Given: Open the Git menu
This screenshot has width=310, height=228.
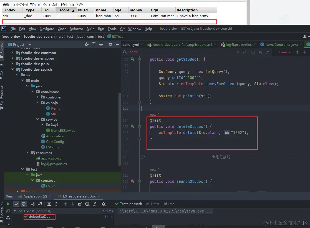Looking at the screenshot, I should coord(122,29).
